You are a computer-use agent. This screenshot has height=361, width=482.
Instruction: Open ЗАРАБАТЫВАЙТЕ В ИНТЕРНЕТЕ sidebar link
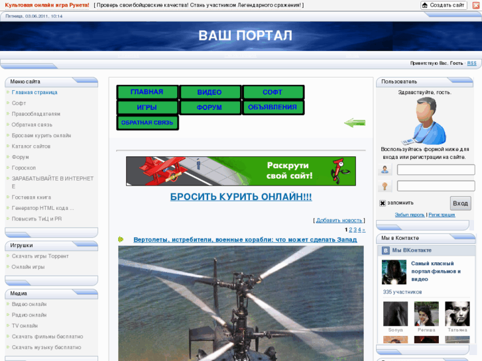coord(52,182)
